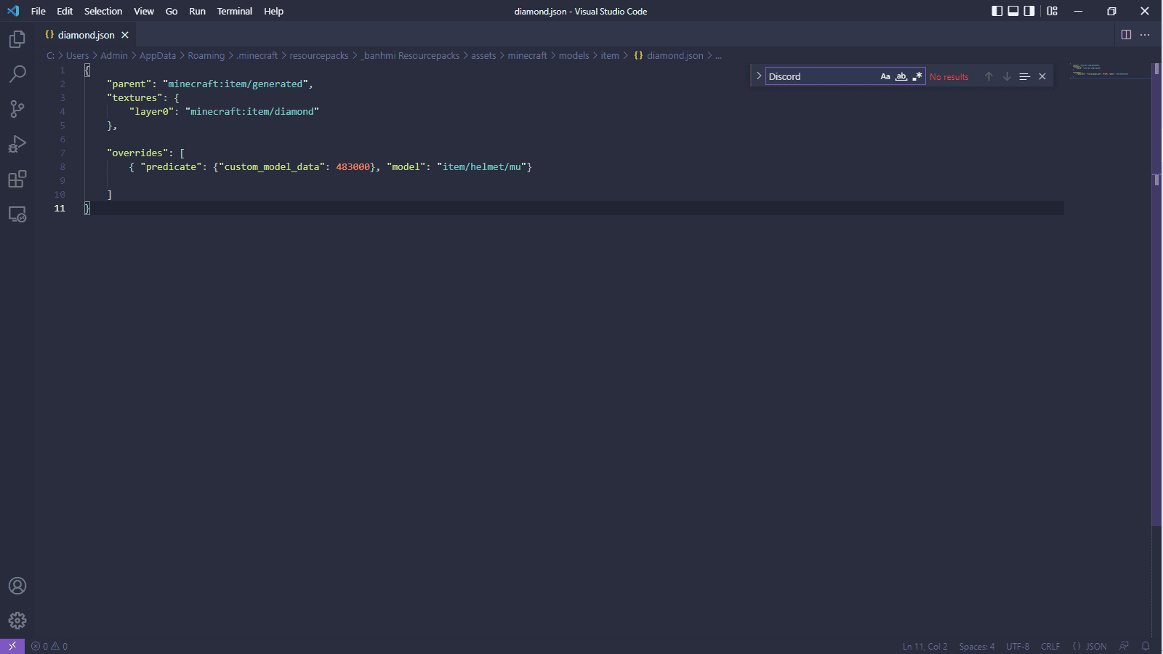
Task: Open the Help menu
Action: click(x=273, y=11)
